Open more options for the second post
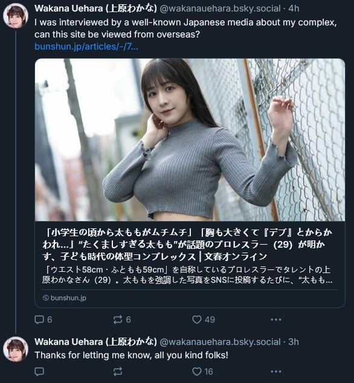Screen dimensions: 354x383 (x=276, y=372)
